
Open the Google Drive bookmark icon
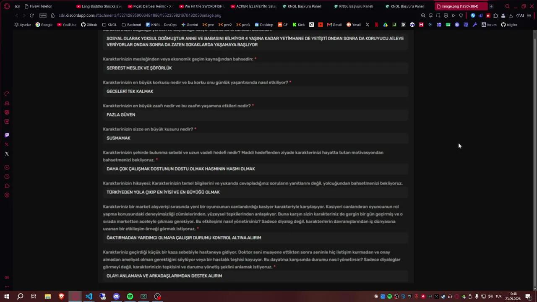coord(385,25)
